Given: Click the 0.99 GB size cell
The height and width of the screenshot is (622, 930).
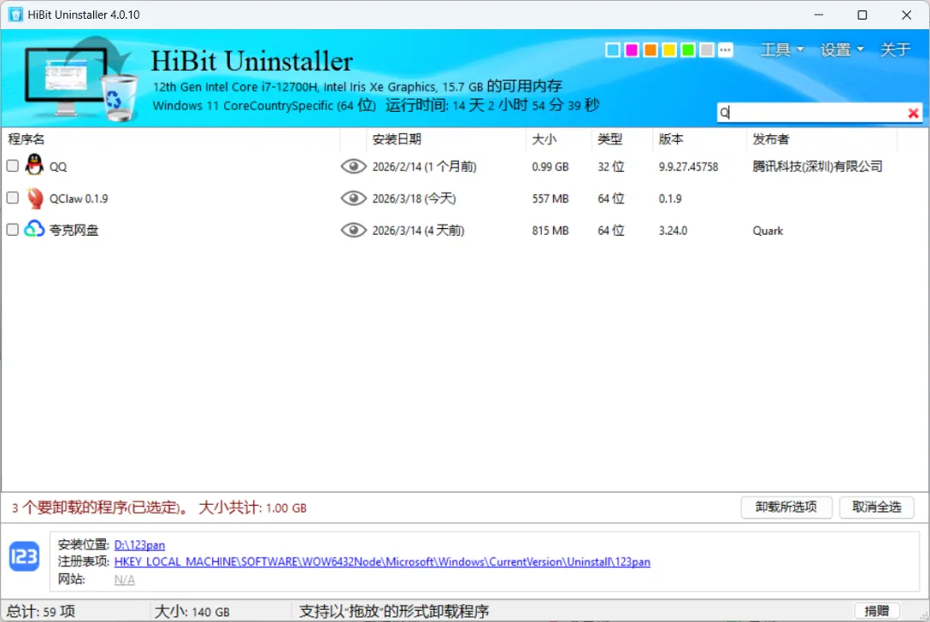Looking at the screenshot, I should (549, 166).
